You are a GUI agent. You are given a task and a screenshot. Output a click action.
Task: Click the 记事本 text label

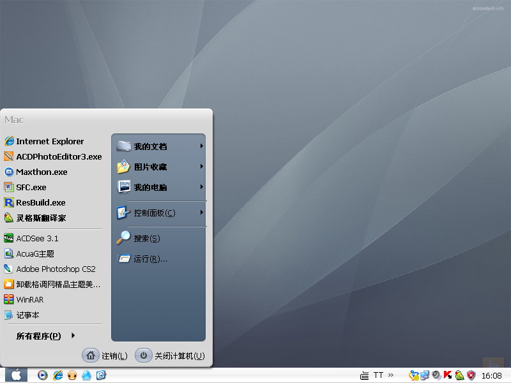click(27, 315)
